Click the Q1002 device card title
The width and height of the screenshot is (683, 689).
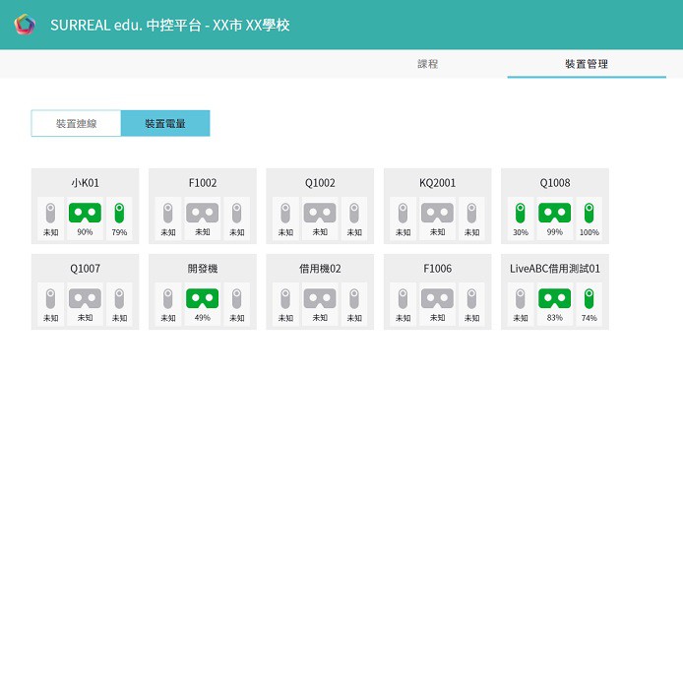tap(320, 183)
